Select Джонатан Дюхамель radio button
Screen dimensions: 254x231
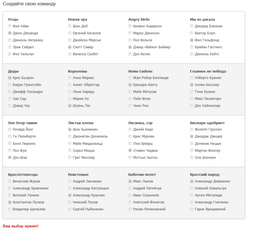(x=70, y=136)
